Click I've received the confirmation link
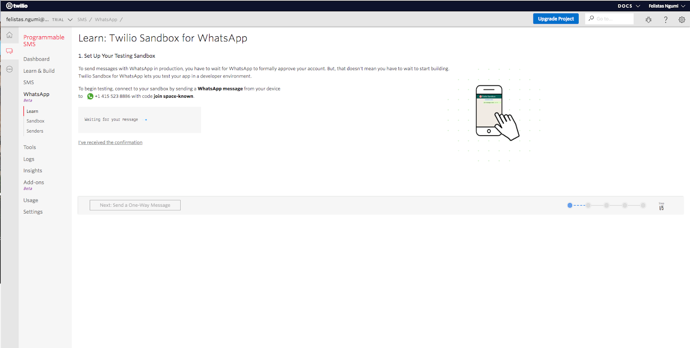690x348 pixels. 110,143
